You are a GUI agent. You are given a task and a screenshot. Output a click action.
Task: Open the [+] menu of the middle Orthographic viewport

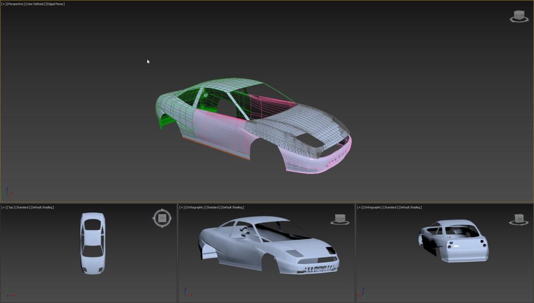pos(182,208)
